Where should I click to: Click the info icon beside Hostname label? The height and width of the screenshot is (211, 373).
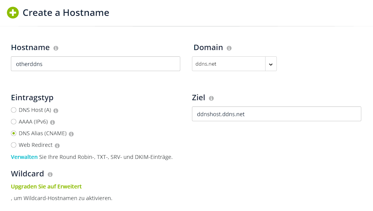coord(56,48)
